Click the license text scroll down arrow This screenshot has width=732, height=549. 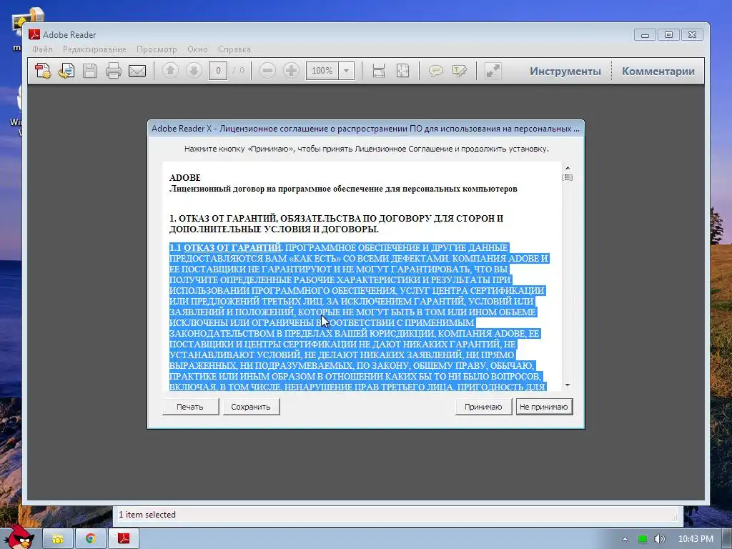pos(568,385)
